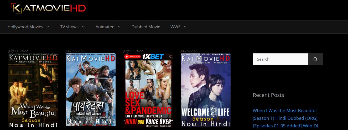348x130 pixels.
Task: Expand the Hollywood Movies dropdown arrow
Action: [48, 27]
